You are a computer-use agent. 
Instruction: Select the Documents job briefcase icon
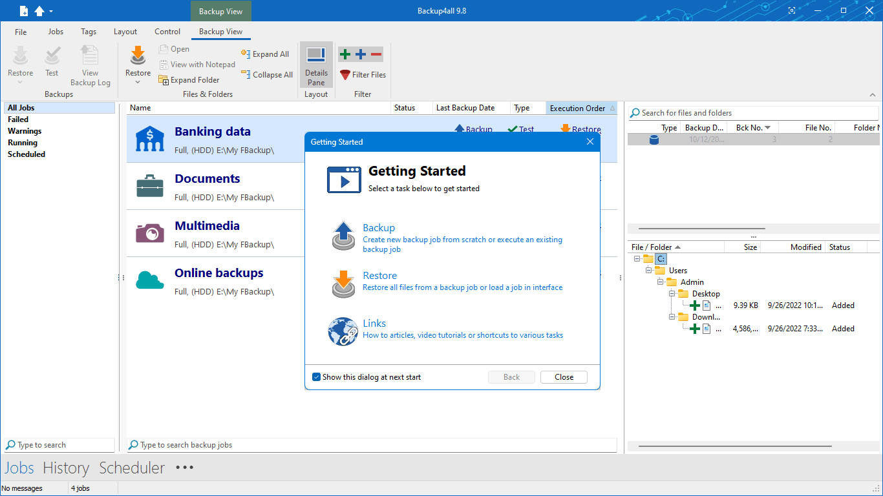tap(149, 186)
